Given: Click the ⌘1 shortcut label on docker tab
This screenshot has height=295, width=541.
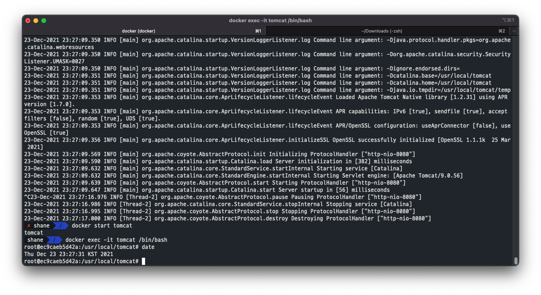Looking at the screenshot, I should [258, 31].
